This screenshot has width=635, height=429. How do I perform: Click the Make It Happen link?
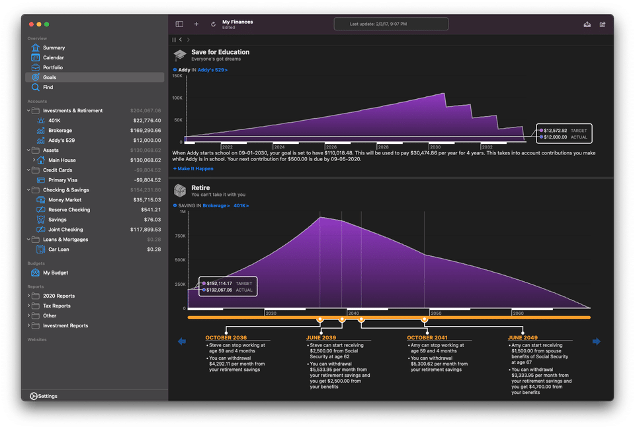[193, 169]
